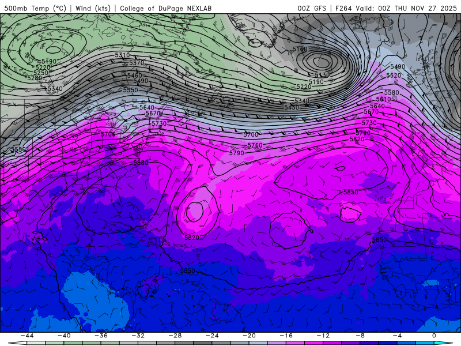Click the -12 colorbar label

tap(323, 336)
